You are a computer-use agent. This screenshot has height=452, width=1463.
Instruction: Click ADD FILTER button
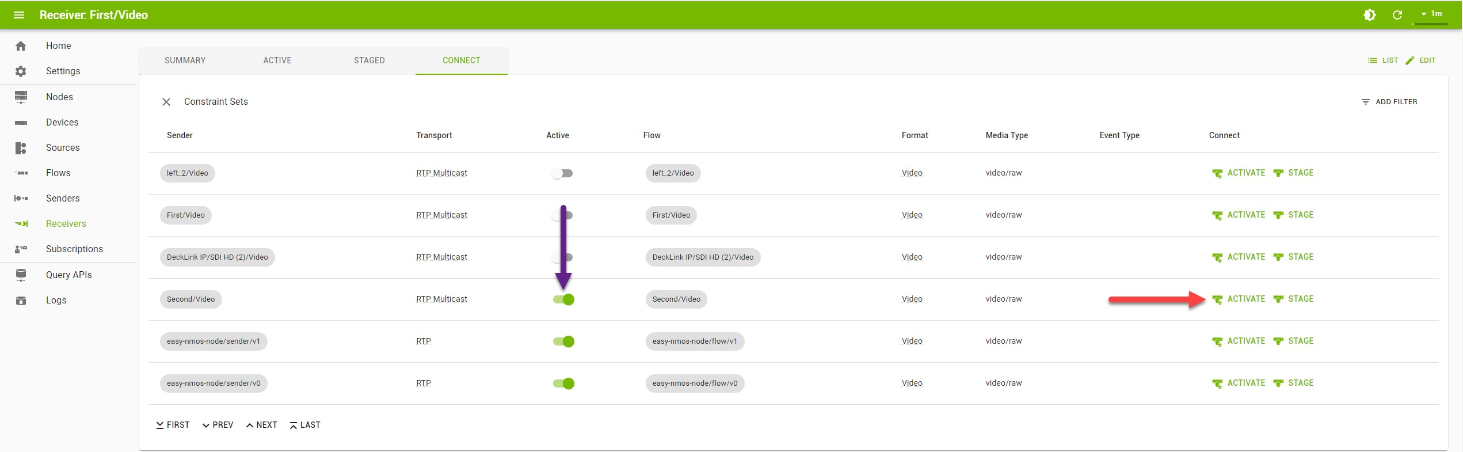click(x=1389, y=102)
